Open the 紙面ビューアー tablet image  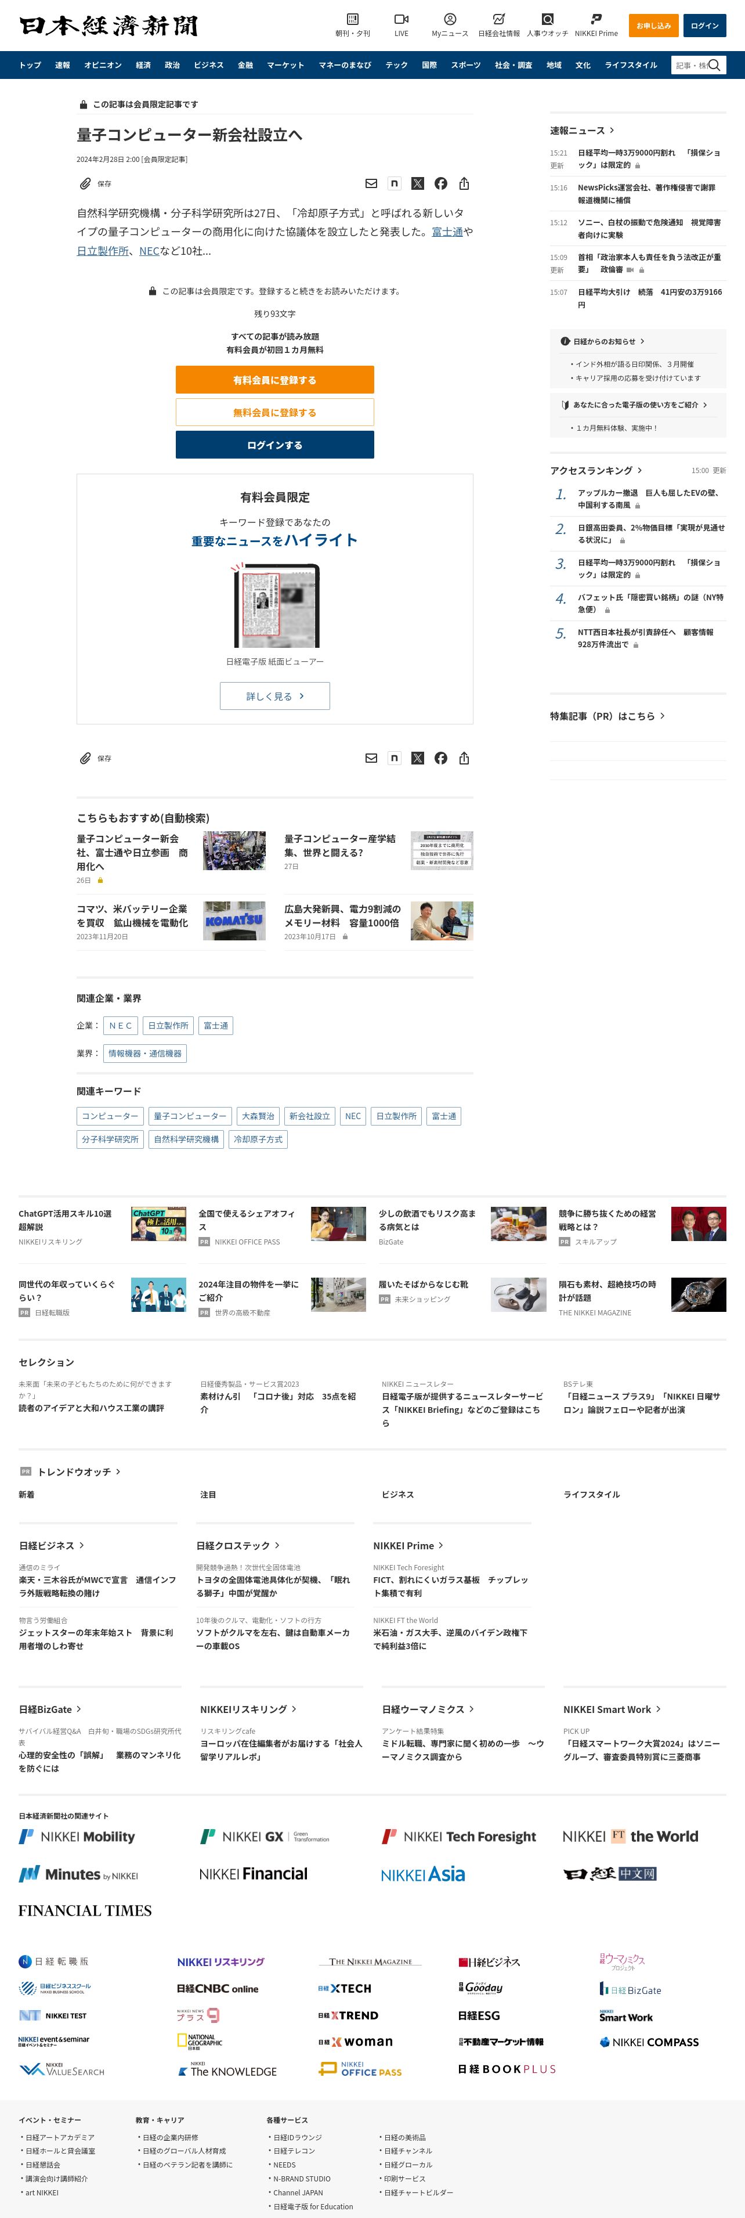276,606
